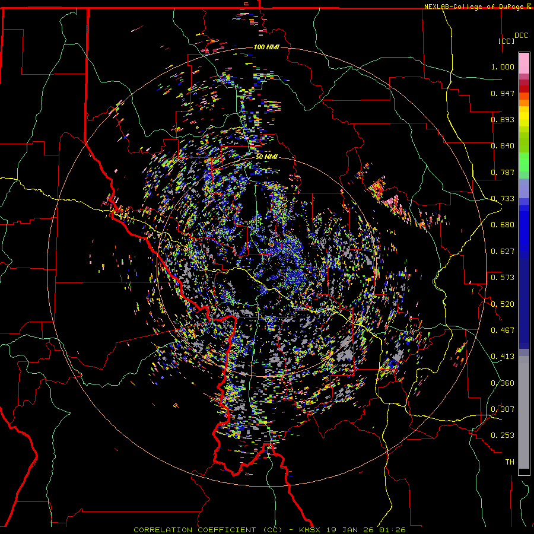
Task: Click the 0.840 scale value
Action: pos(503,146)
